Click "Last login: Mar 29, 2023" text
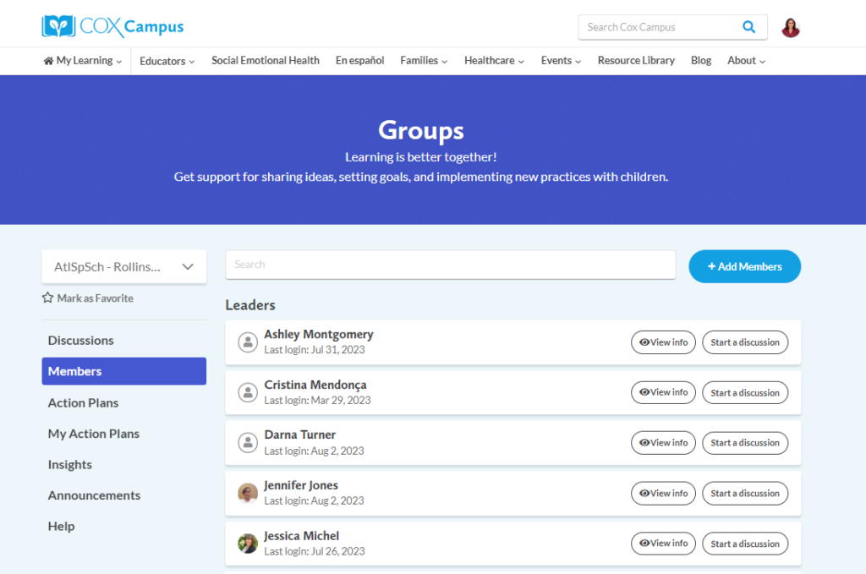The height and width of the screenshot is (574, 866). pos(318,401)
